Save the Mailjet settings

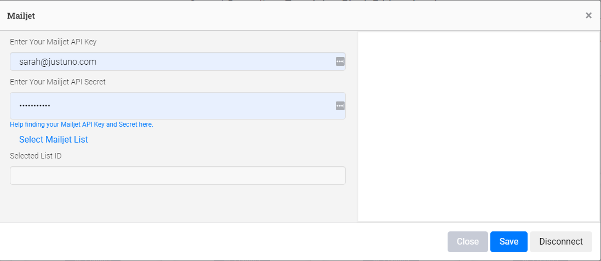(x=508, y=241)
